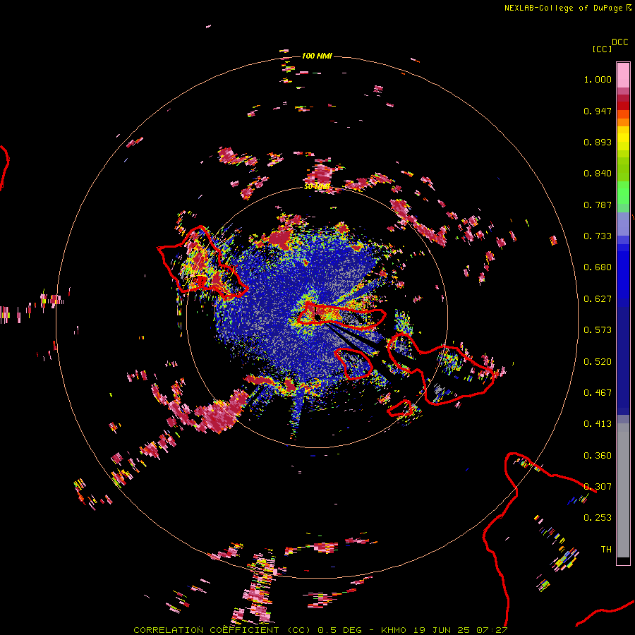This screenshot has width=635, height=635.
Task: Select the 0.680 legend value
Action: tap(598, 267)
